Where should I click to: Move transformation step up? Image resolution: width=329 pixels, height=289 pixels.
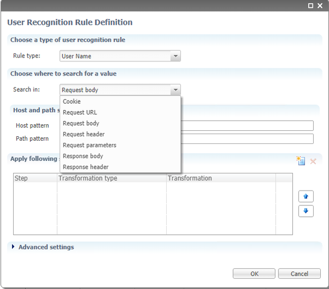click(x=306, y=196)
